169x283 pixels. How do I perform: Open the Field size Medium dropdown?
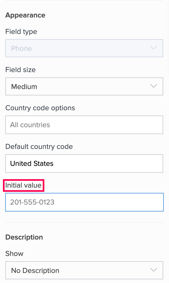click(84, 86)
